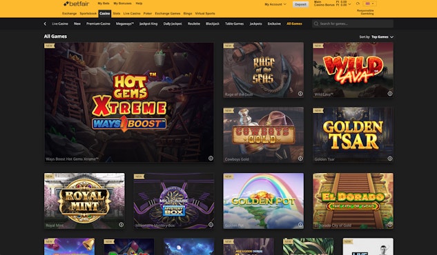Click the betfair logo
The height and width of the screenshot is (255, 437).
[x=77, y=3]
